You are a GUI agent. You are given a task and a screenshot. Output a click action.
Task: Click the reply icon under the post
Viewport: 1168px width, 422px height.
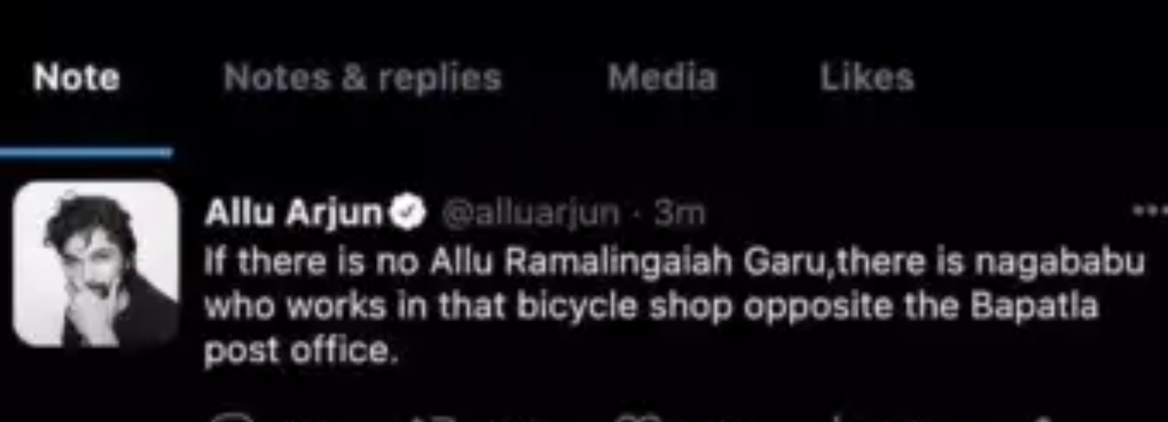(232, 418)
